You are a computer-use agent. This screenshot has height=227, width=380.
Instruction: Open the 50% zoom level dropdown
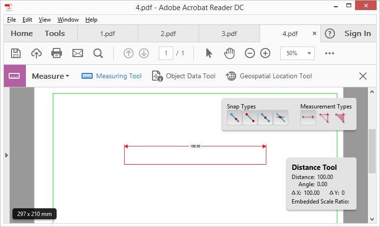297,53
